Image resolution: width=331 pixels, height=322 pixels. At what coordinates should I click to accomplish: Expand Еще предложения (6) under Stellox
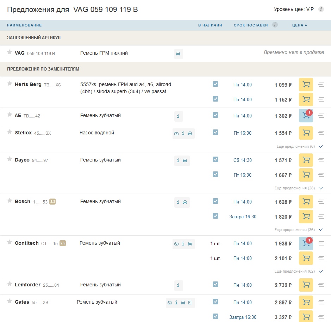coord(300,146)
